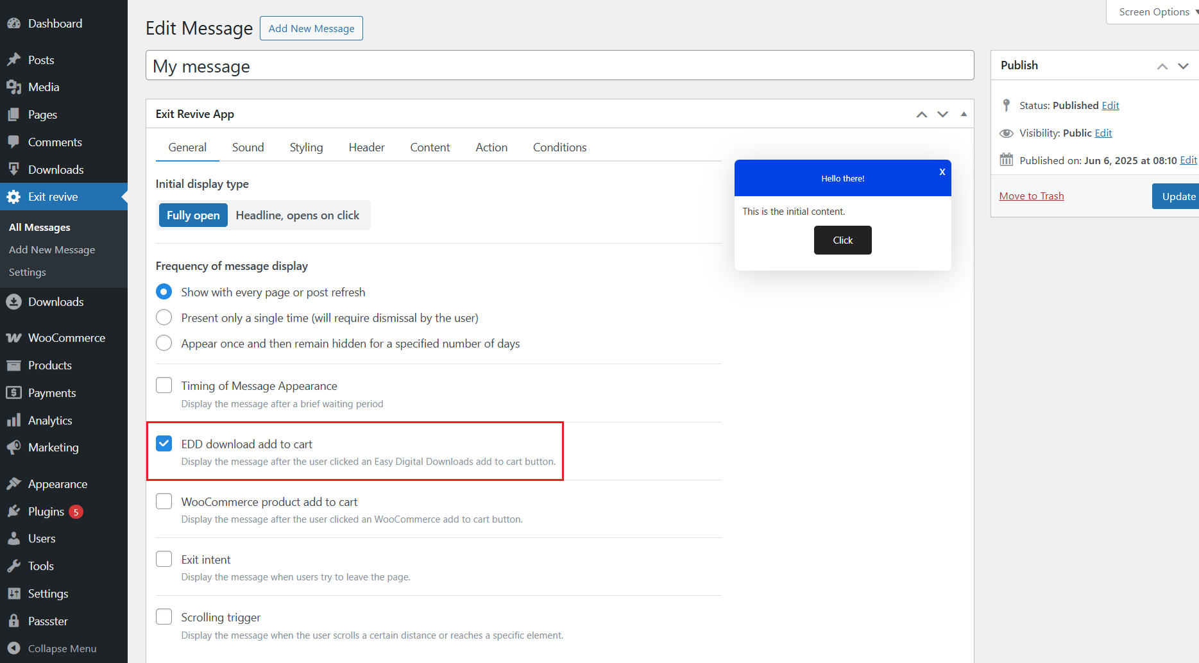Image resolution: width=1199 pixels, height=663 pixels.
Task: Click the Move to Trash link
Action: pyautogui.click(x=1031, y=196)
